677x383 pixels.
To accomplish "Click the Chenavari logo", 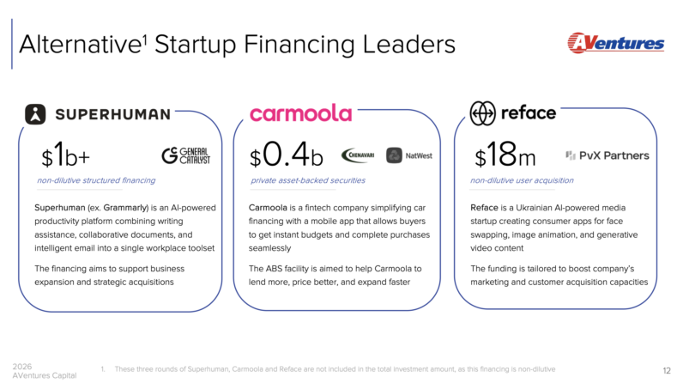I will [x=357, y=155].
